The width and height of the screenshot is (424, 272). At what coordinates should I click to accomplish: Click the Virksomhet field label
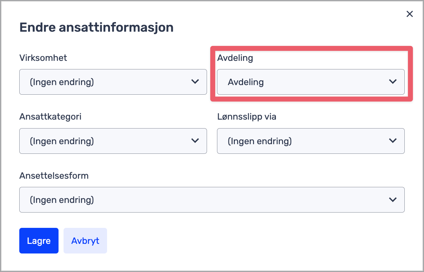pyautogui.click(x=43, y=58)
